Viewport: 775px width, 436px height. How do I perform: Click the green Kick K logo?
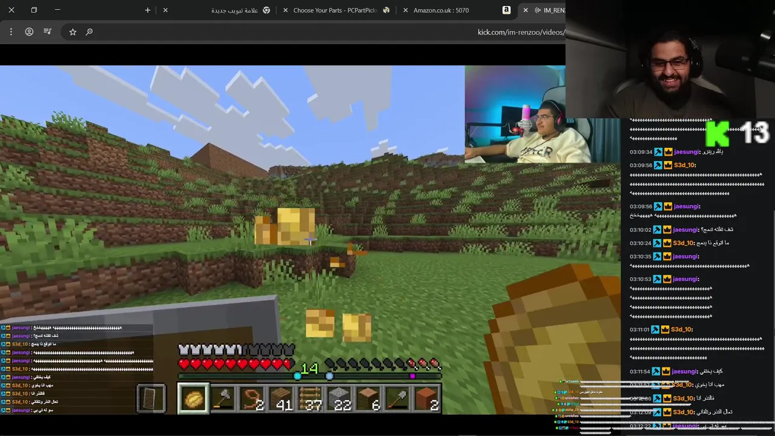click(718, 134)
